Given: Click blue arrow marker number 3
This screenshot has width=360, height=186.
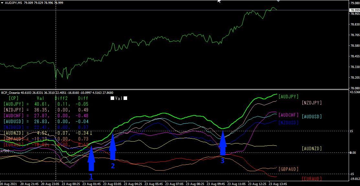Looking at the screenshot, I should pos(223,143).
